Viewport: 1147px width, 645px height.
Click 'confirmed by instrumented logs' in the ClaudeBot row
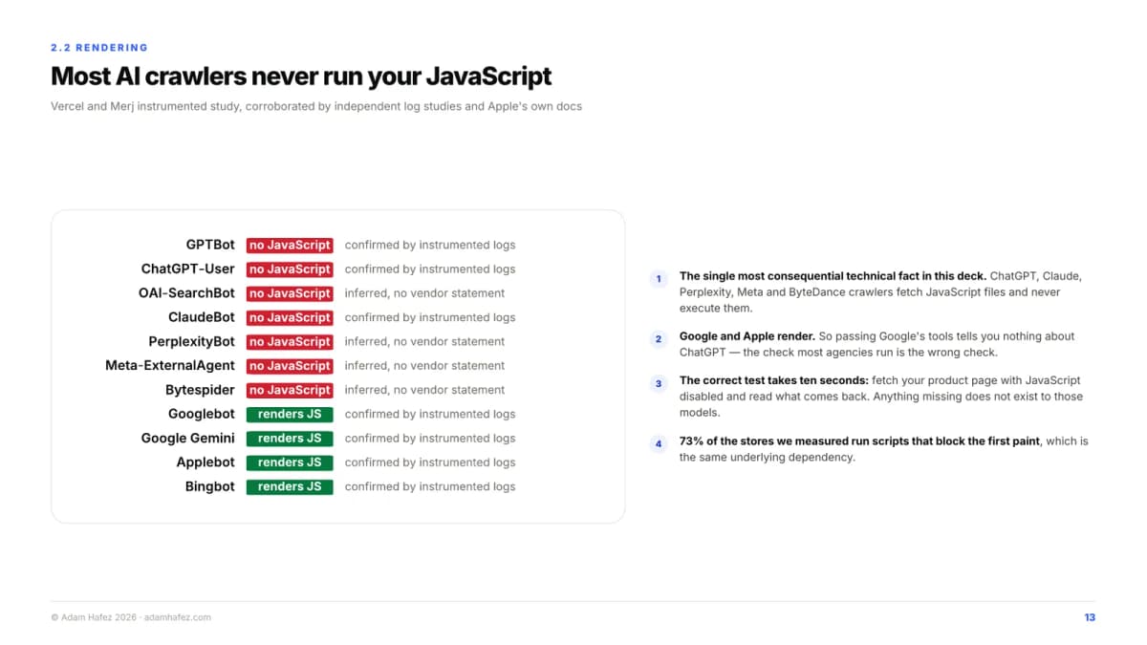pos(430,317)
